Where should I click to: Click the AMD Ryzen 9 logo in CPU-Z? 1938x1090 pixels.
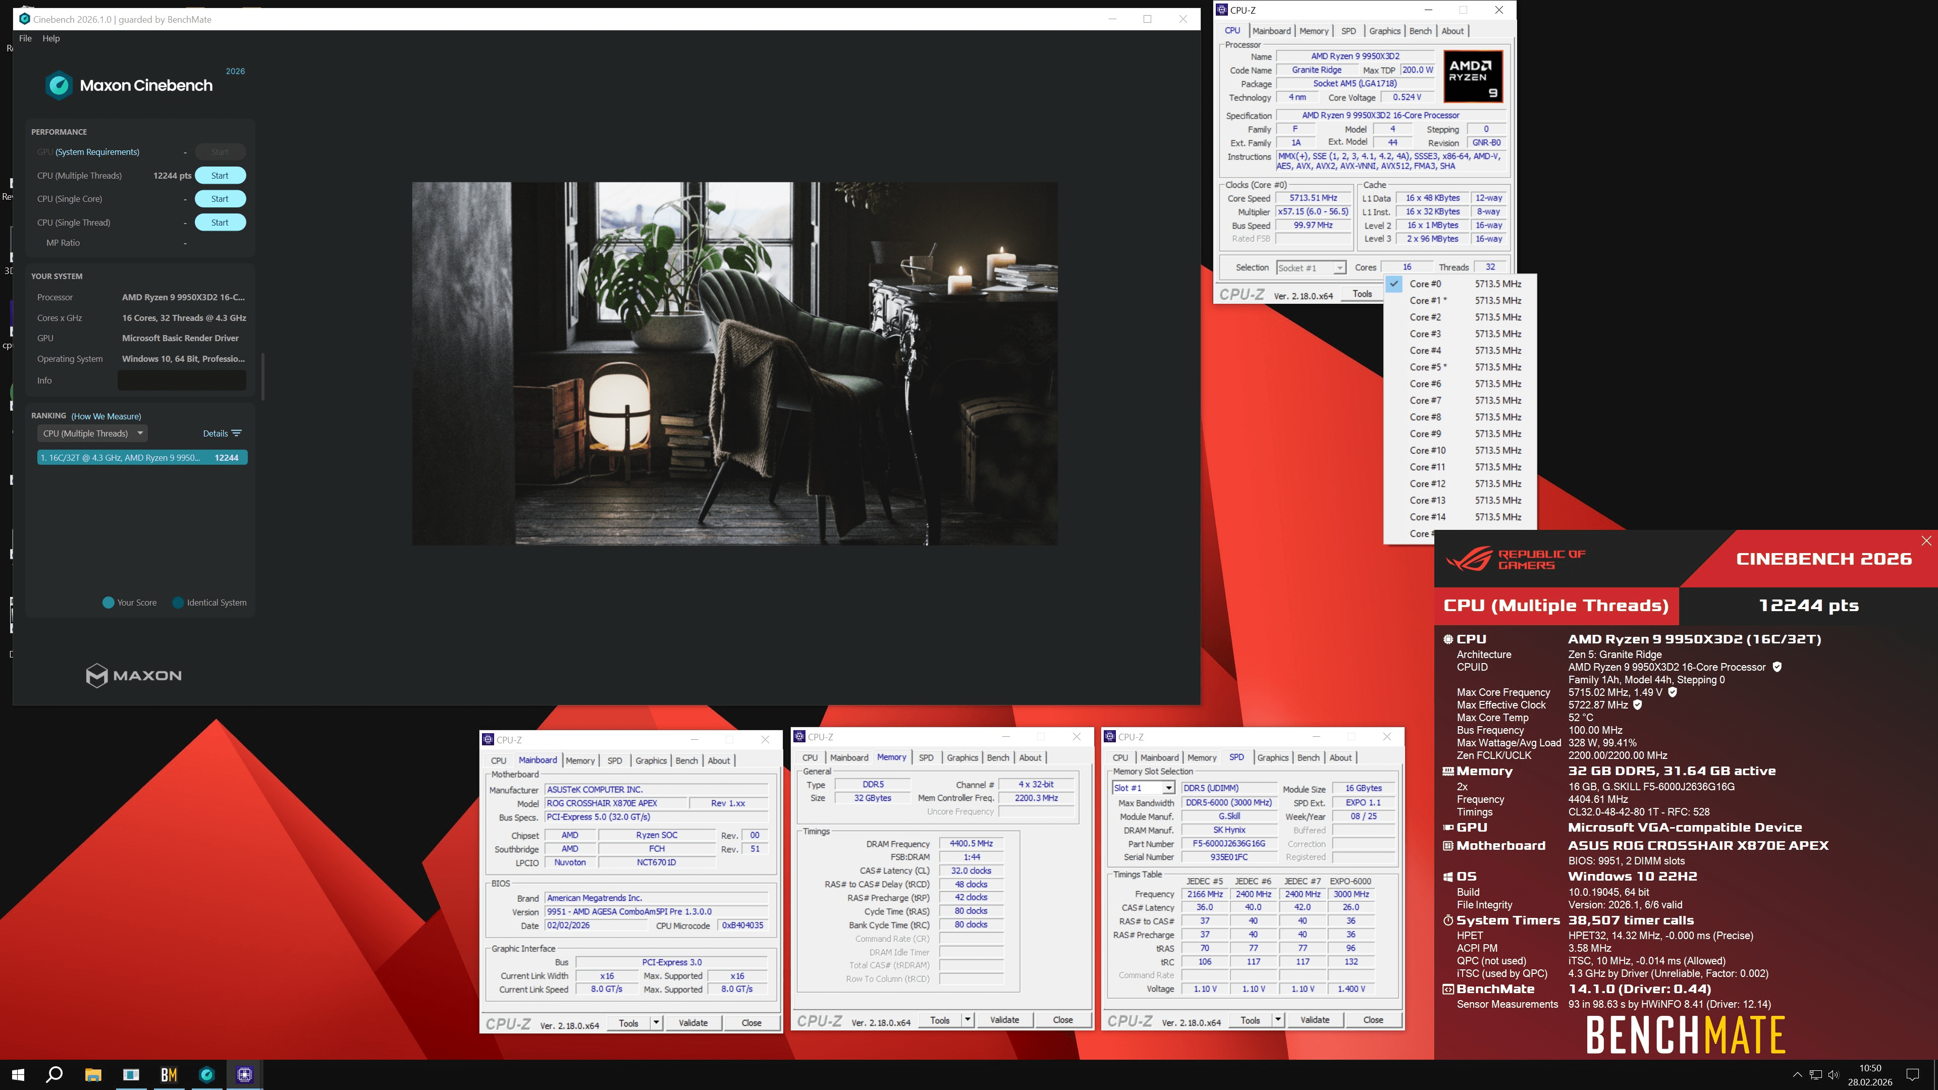[x=1473, y=76]
